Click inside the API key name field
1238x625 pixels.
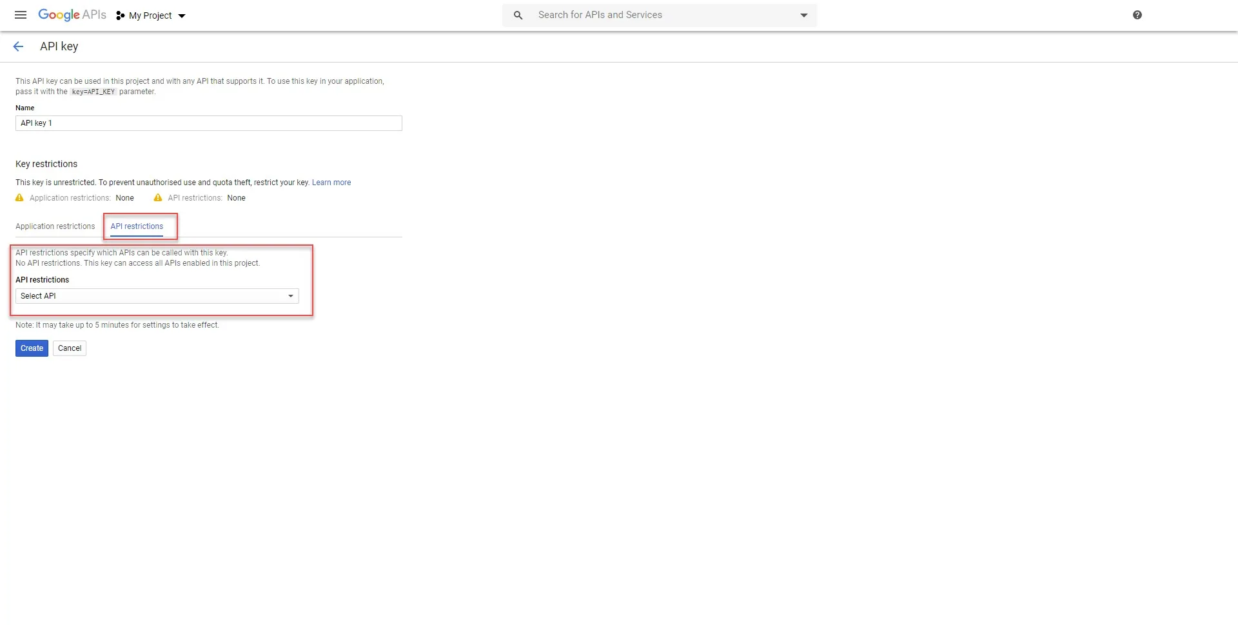[x=208, y=123]
